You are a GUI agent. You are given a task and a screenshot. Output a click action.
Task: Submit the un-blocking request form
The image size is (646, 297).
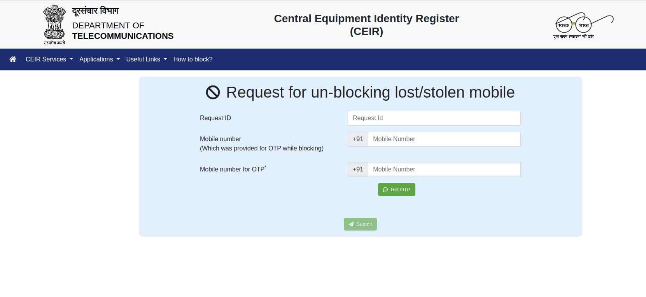tap(360, 224)
